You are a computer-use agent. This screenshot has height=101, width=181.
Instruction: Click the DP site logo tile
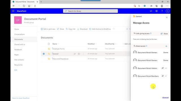point(18,20)
